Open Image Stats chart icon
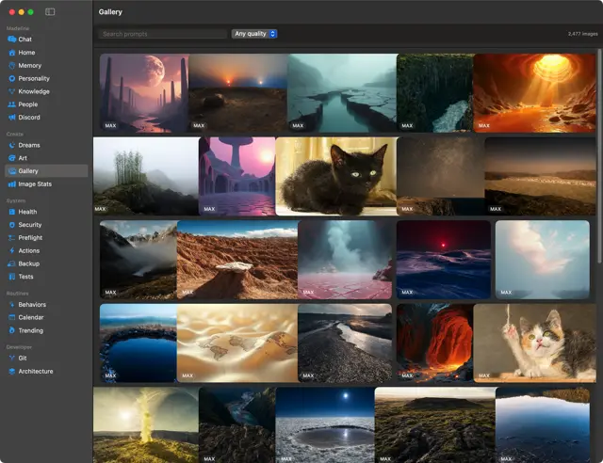The image size is (603, 463). pyautogui.click(x=12, y=184)
